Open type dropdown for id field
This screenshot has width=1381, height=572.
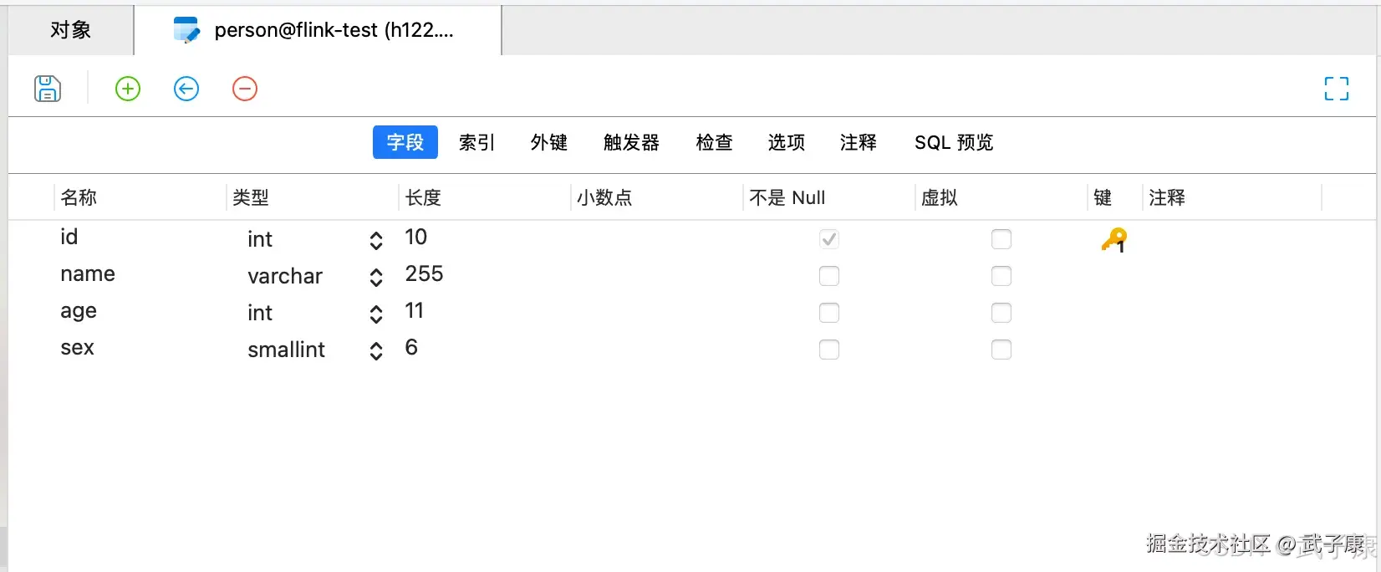click(x=376, y=241)
